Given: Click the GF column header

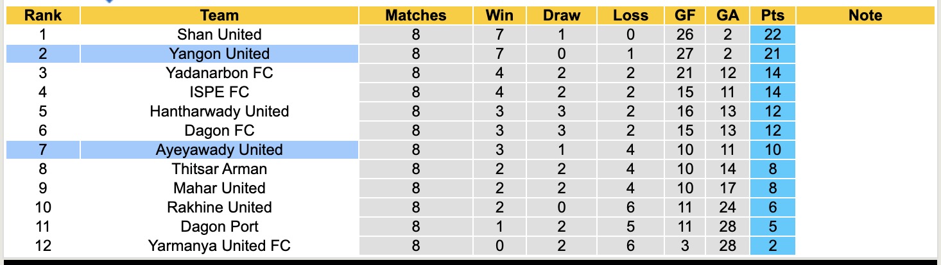Looking at the screenshot, I should [685, 15].
